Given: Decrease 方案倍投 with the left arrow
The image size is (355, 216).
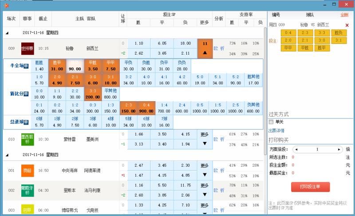Looking at the screenshot, I should tap(296, 149).
